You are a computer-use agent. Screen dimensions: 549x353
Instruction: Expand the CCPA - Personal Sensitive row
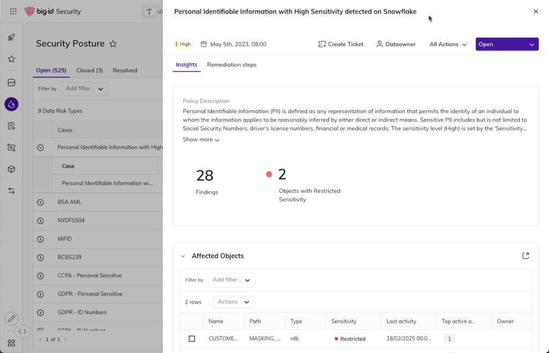pos(41,276)
